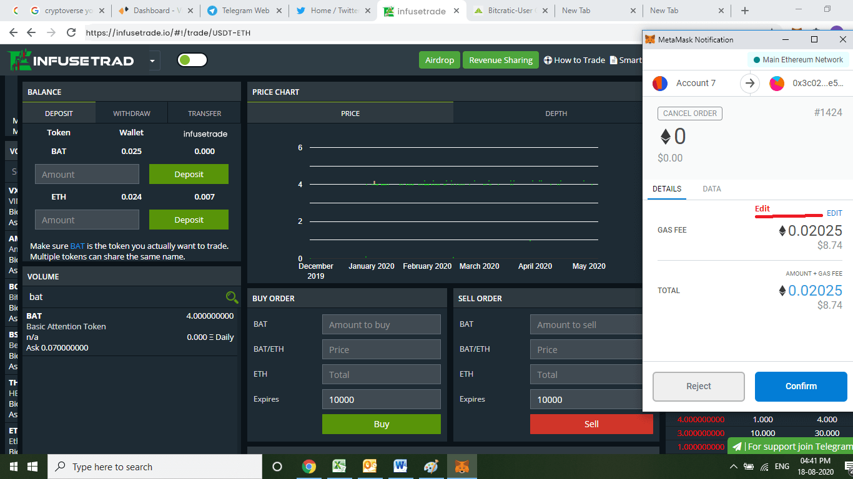The image size is (853, 479).
Task: Click the Deposit button for ETH
Action: tap(189, 220)
